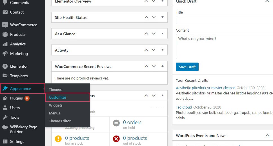Click the yellow low in stock warning icon

point(58,139)
